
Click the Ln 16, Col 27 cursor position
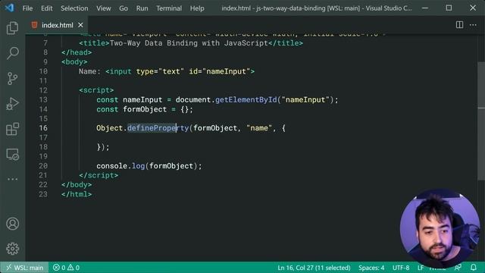[314, 268]
